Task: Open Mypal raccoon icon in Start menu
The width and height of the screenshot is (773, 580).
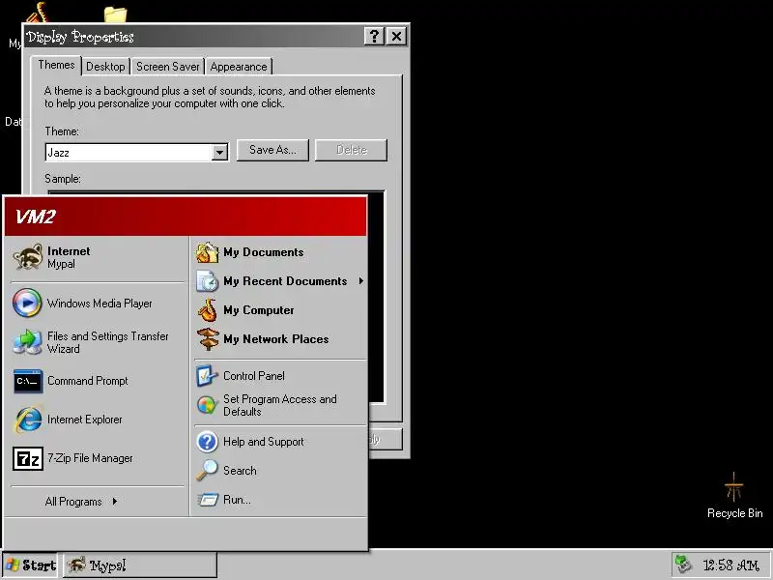Action: click(28, 257)
